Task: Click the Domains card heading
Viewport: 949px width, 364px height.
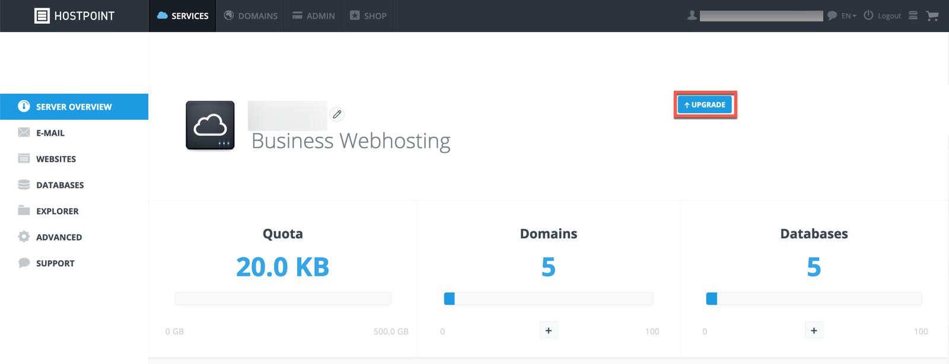Action: (x=549, y=234)
